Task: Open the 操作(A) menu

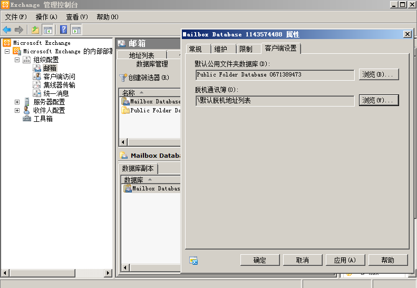Action: pyautogui.click(x=46, y=17)
